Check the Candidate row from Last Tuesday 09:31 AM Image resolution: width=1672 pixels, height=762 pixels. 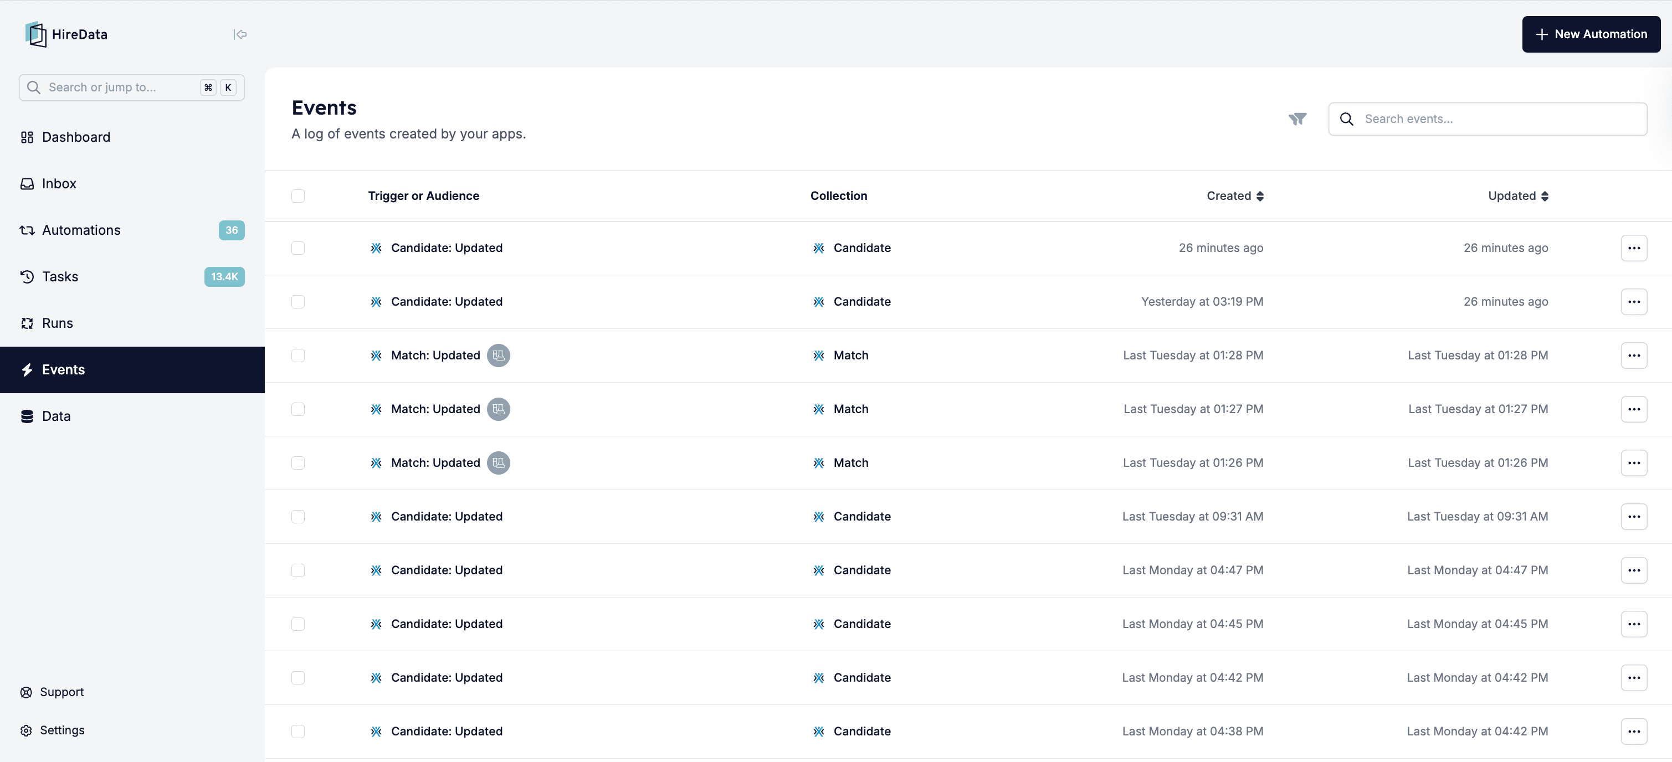pyautogui.click(x=298, y=517)
